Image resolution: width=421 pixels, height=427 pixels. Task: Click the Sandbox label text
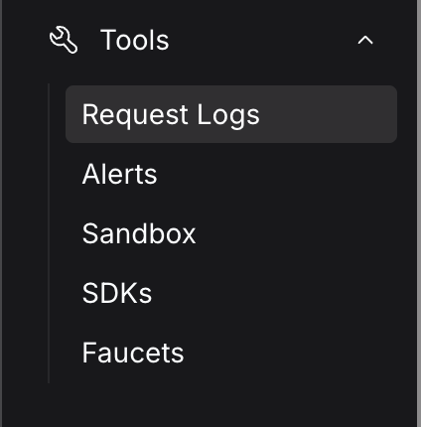[x=139, y=233]
